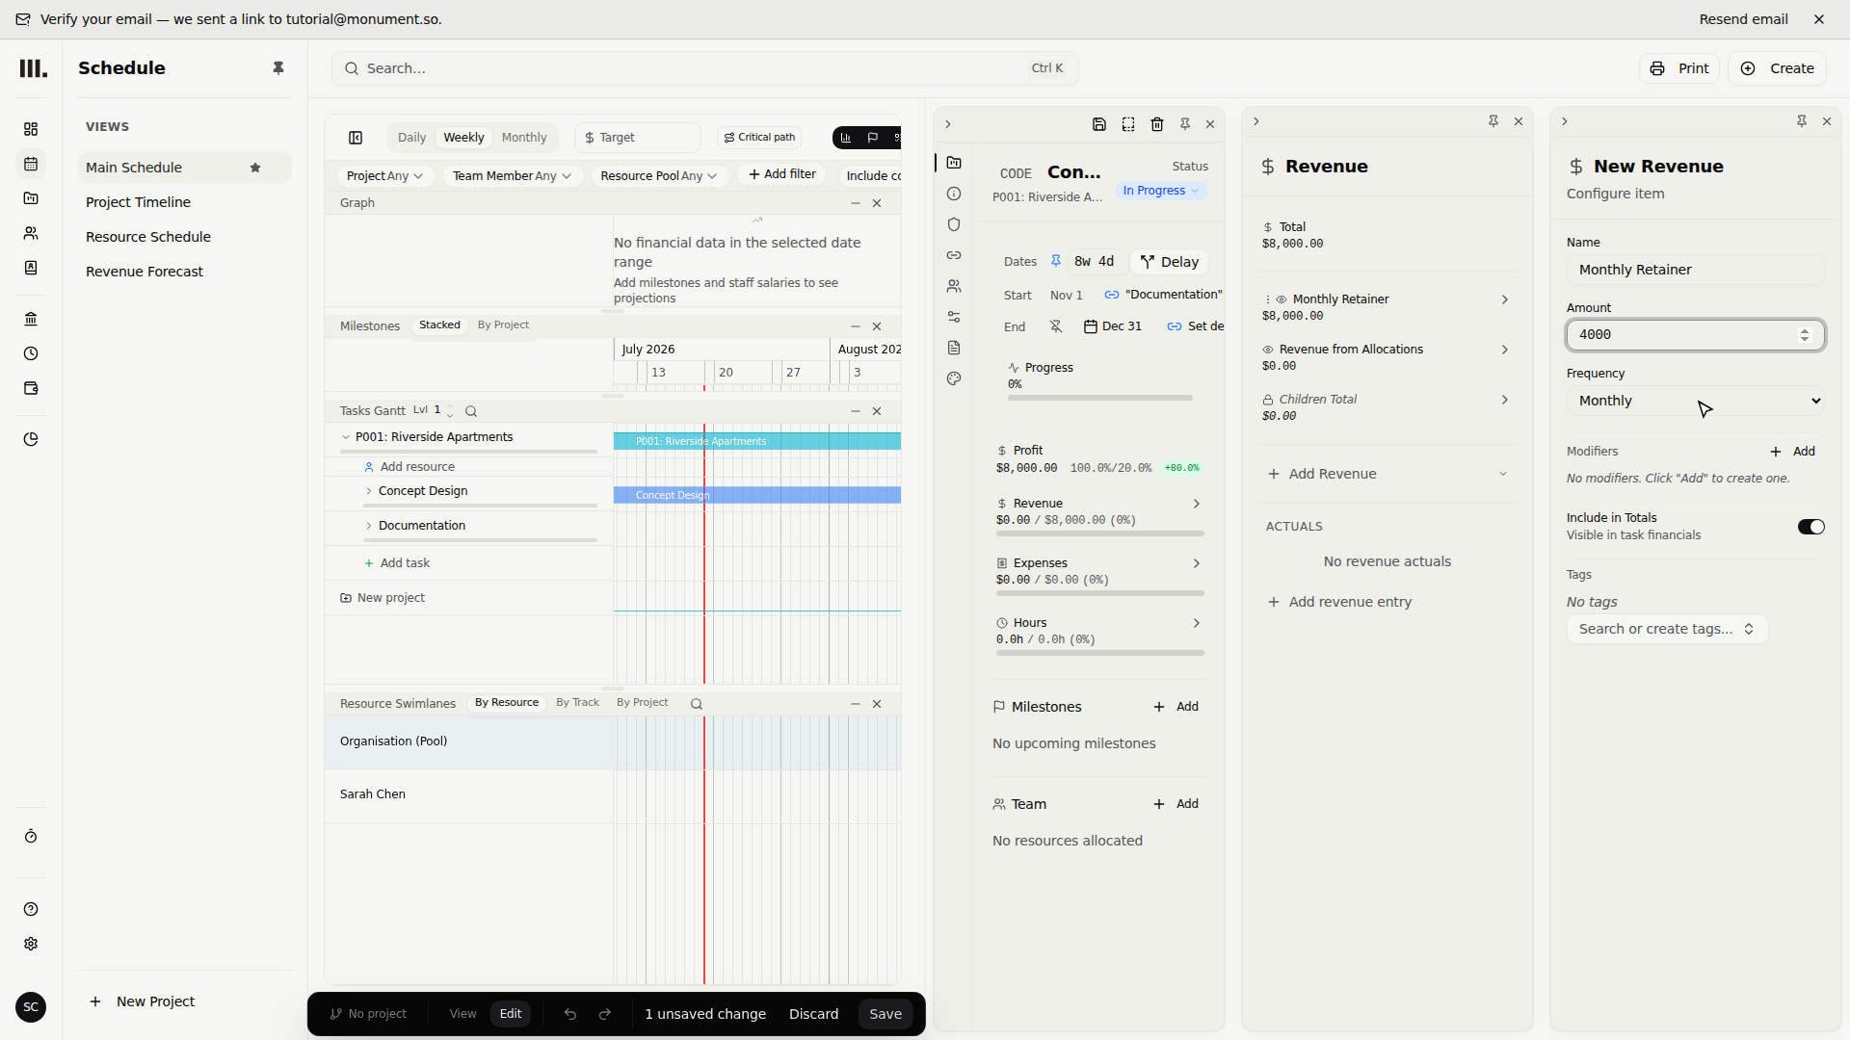The height and width of the screenshot is (1040, 1850).
Task: Expand the Documentation task row
Action: (369, 526)
